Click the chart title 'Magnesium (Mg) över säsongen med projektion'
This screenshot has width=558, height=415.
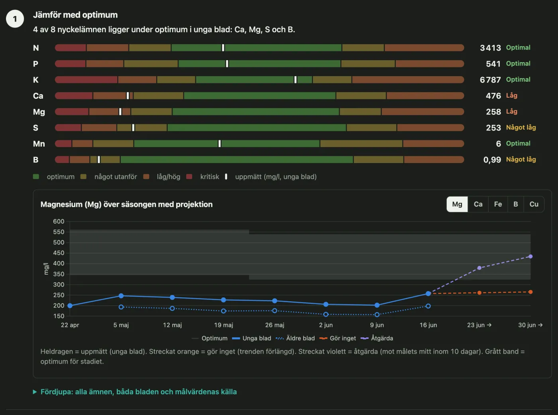[x=127, y=204]
